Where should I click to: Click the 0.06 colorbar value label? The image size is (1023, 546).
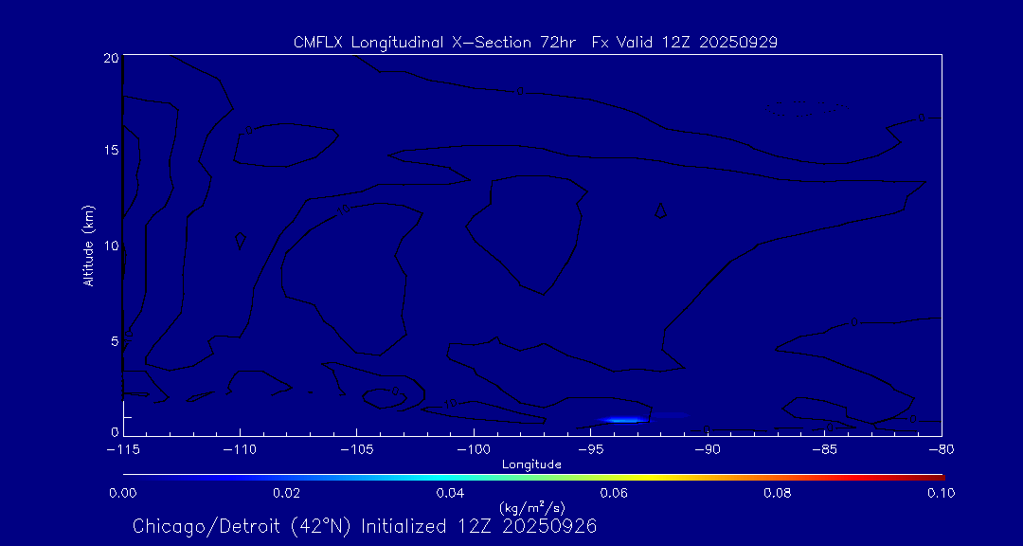click(614, 492)
